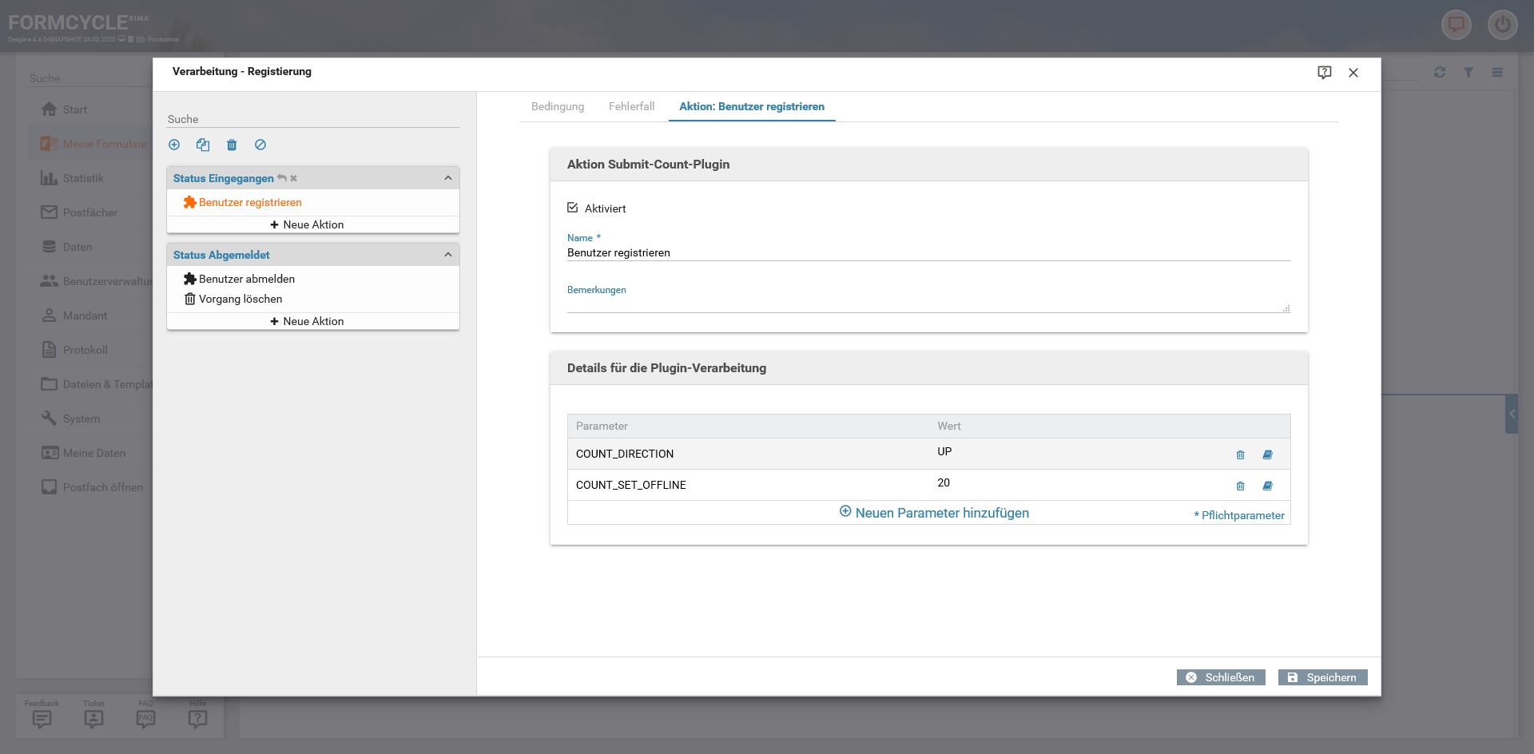This screenshot has width=1534, height=754.
Task: Switch to the Bedingung tab
Action: tap(558, 106)
